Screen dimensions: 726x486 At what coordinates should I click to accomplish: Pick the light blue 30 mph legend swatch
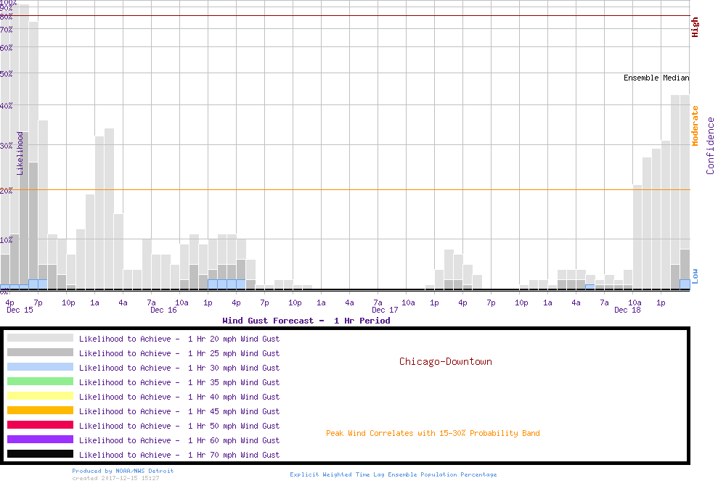pos(40,367)
